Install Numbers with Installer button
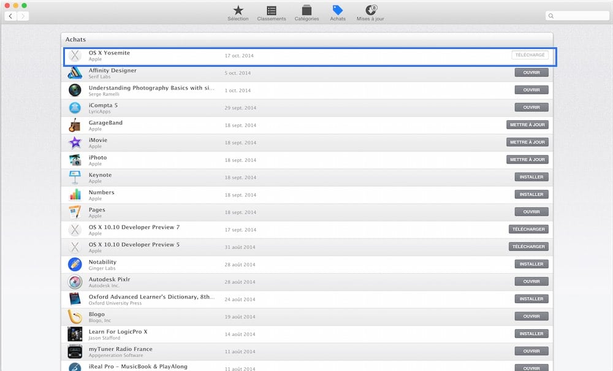Image resolution: width=613 pixels, height=371 pixels. pyautogui.click(x=531, y=194)
